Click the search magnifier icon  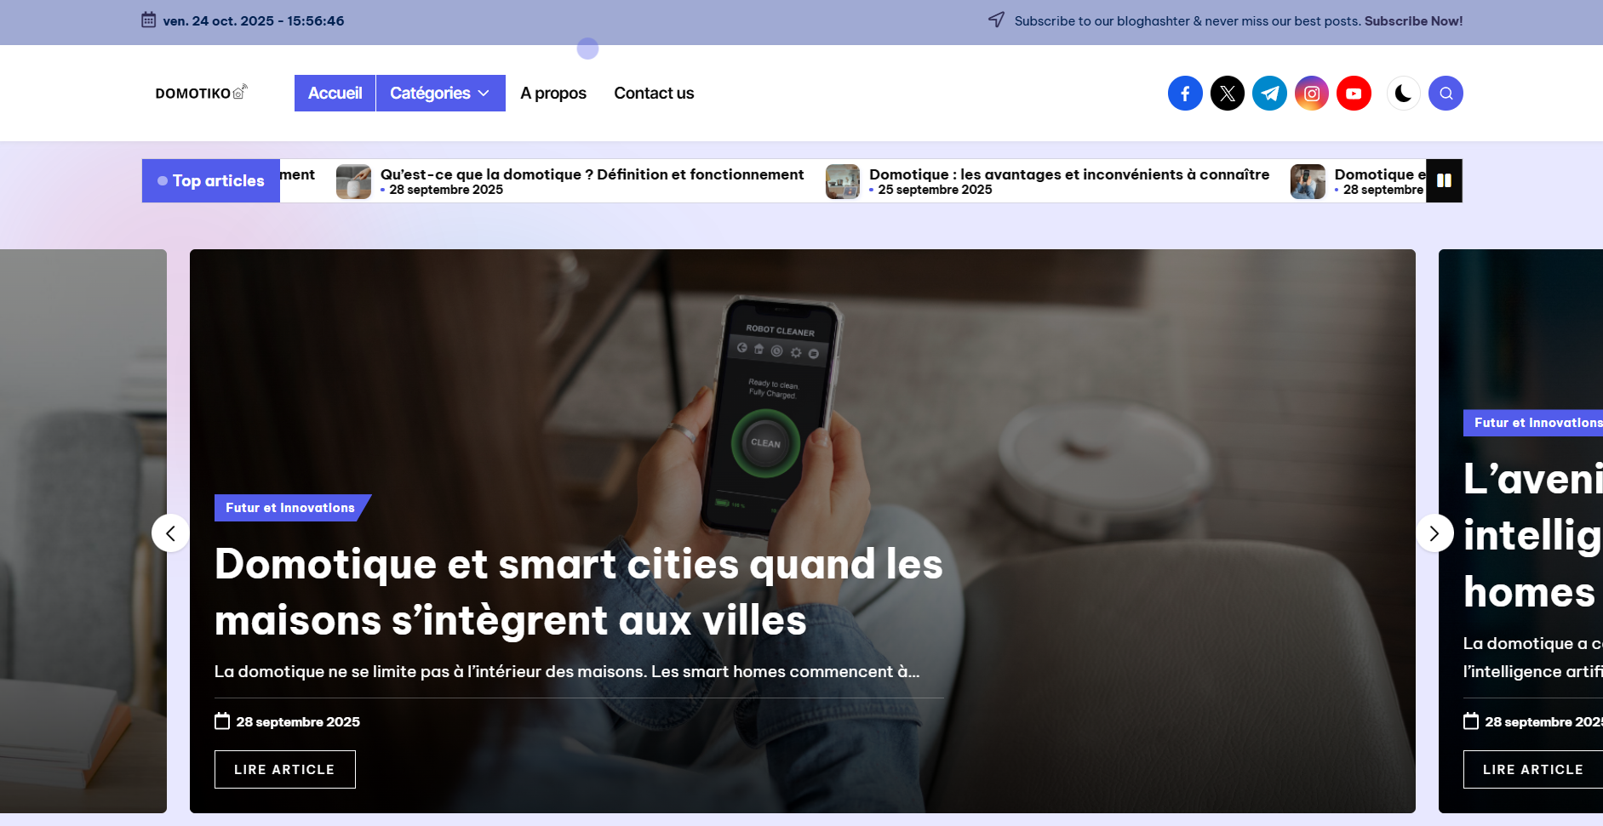[1446, 94]
